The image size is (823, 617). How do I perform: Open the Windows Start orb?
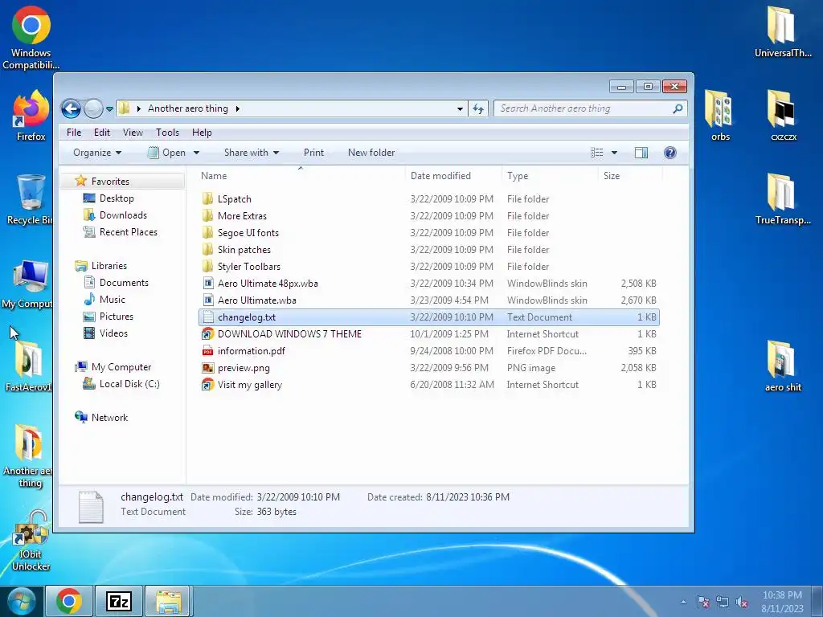(x=21, y=601)
